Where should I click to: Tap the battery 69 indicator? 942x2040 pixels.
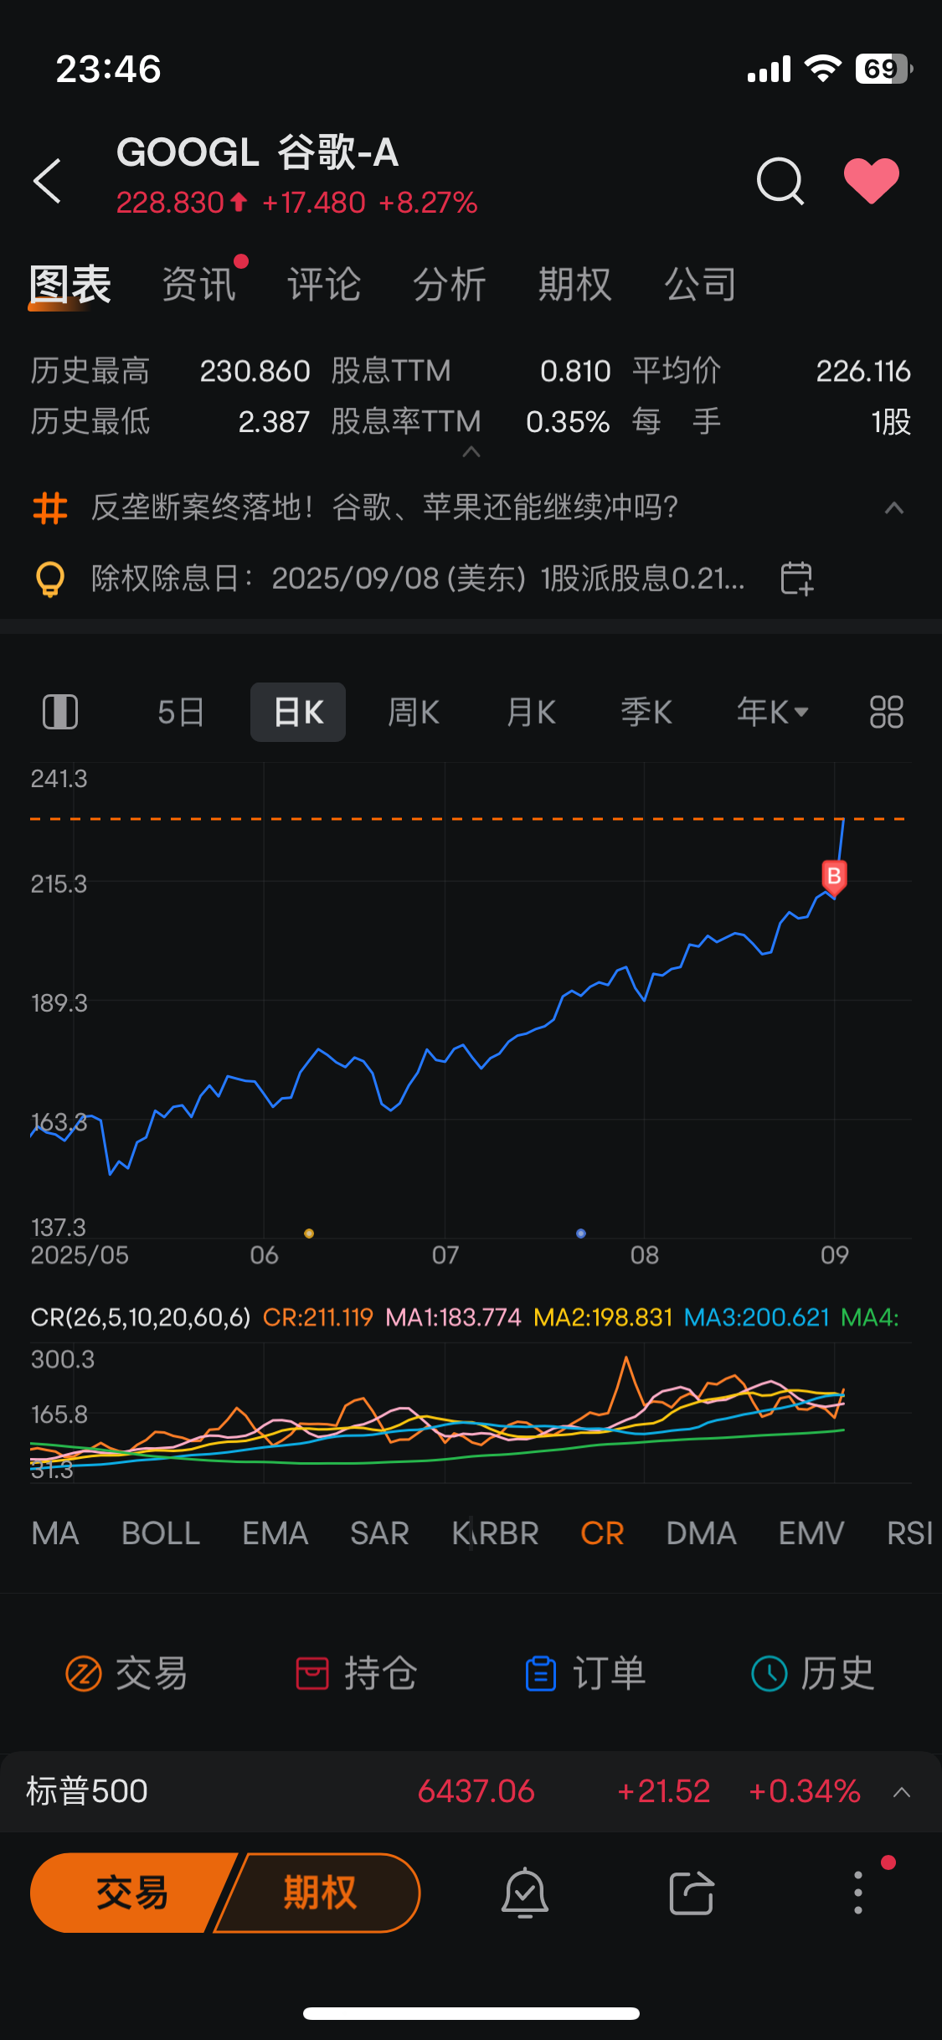click(x=884, y=69)
